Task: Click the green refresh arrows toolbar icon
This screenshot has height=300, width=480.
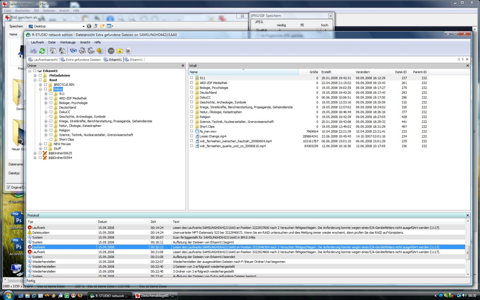Action: tap(42, 51)
